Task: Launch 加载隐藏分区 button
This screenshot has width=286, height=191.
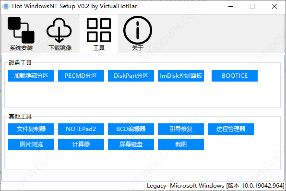Action: [31, 76]
